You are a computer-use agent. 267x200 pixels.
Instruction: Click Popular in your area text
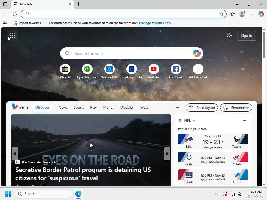(192, 129)
